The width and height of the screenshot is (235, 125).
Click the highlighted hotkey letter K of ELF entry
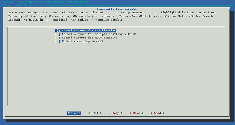tap(63, 31)
